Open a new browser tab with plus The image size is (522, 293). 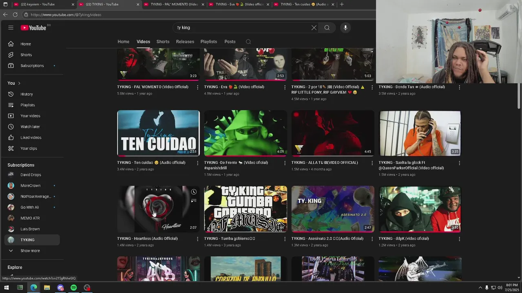[342, 4]
